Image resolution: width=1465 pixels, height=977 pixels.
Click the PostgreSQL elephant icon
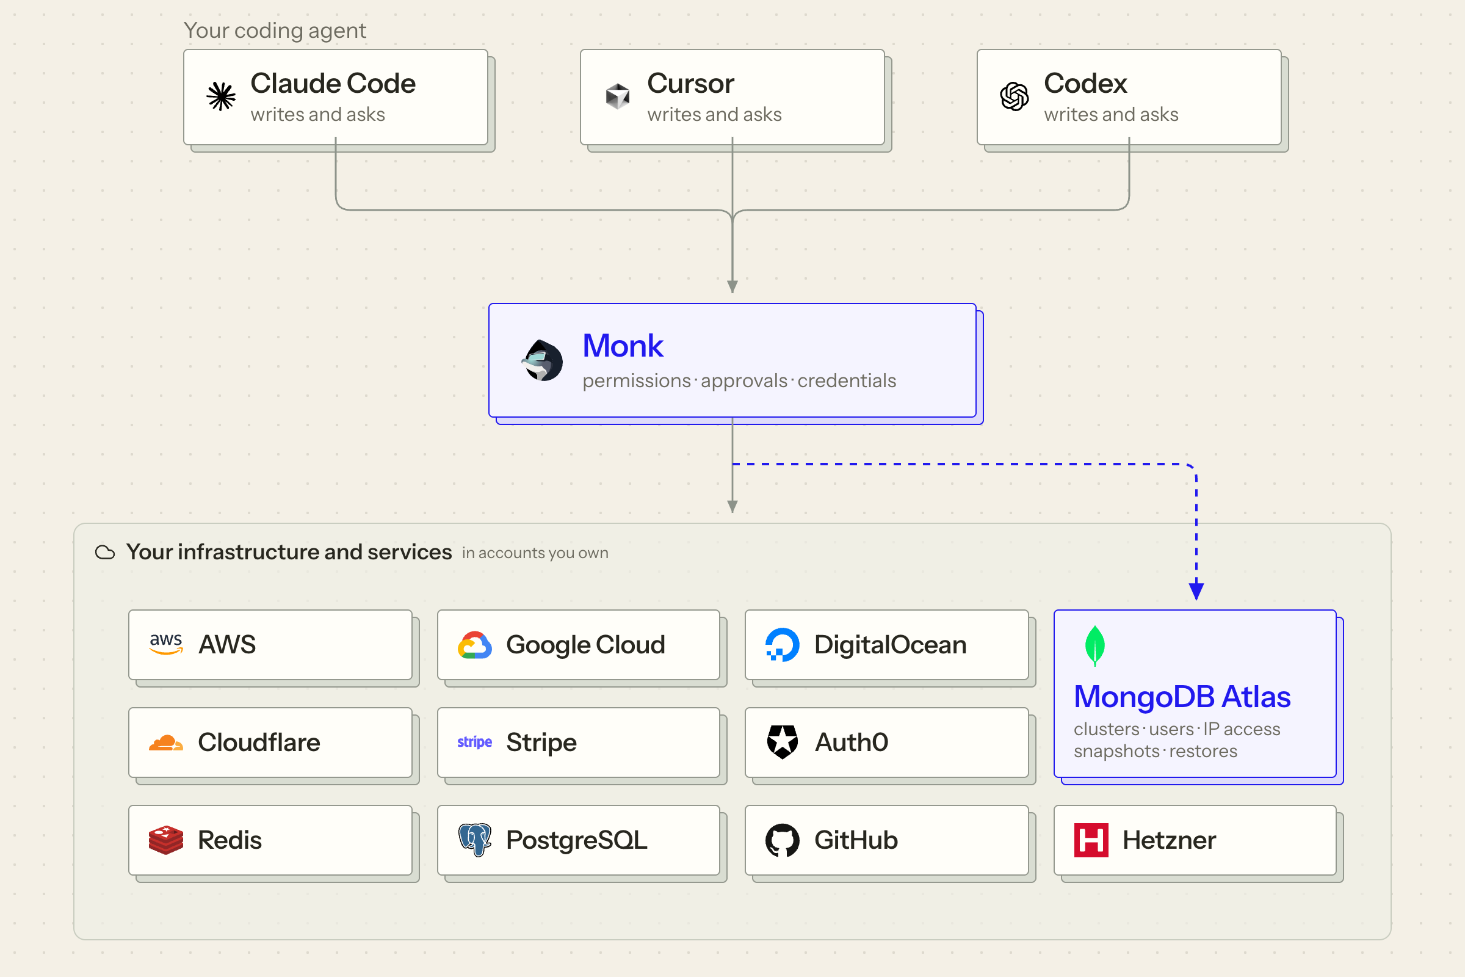tap(475, 840)
